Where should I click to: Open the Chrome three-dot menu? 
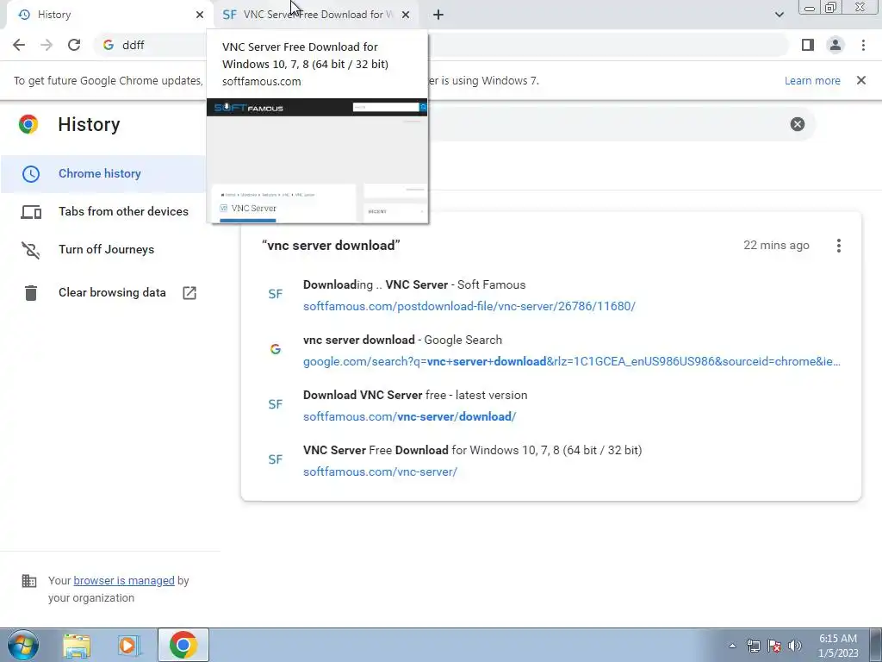(x=863, y=45)
